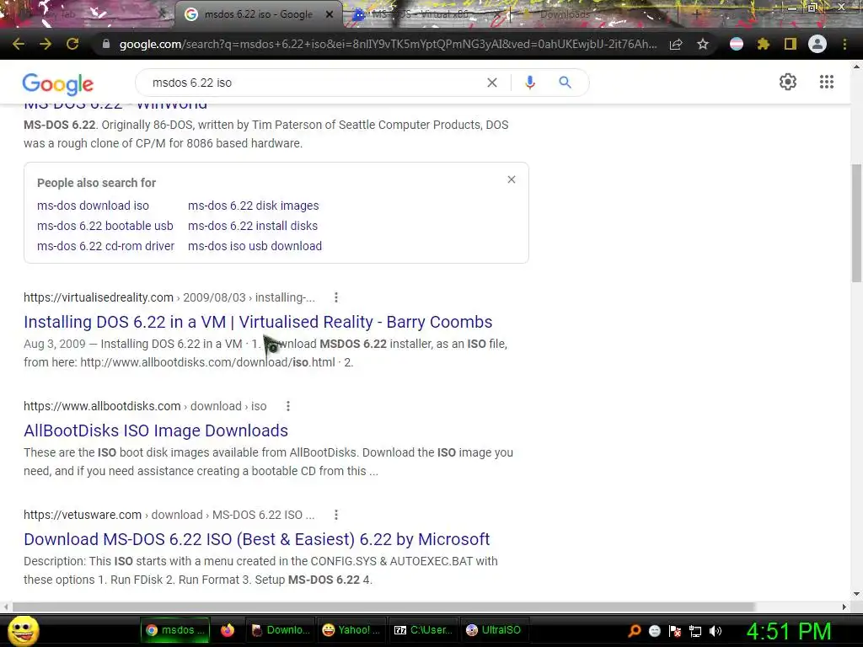The width and height of the screenshot is (863, 647).
Task: Click the scroll-down arrow of vertical scrollbar
Action: (x=856, y=594)
